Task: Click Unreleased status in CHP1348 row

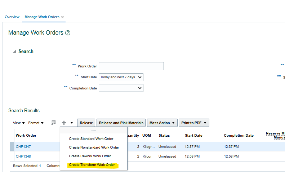Action: coord(167,156)
